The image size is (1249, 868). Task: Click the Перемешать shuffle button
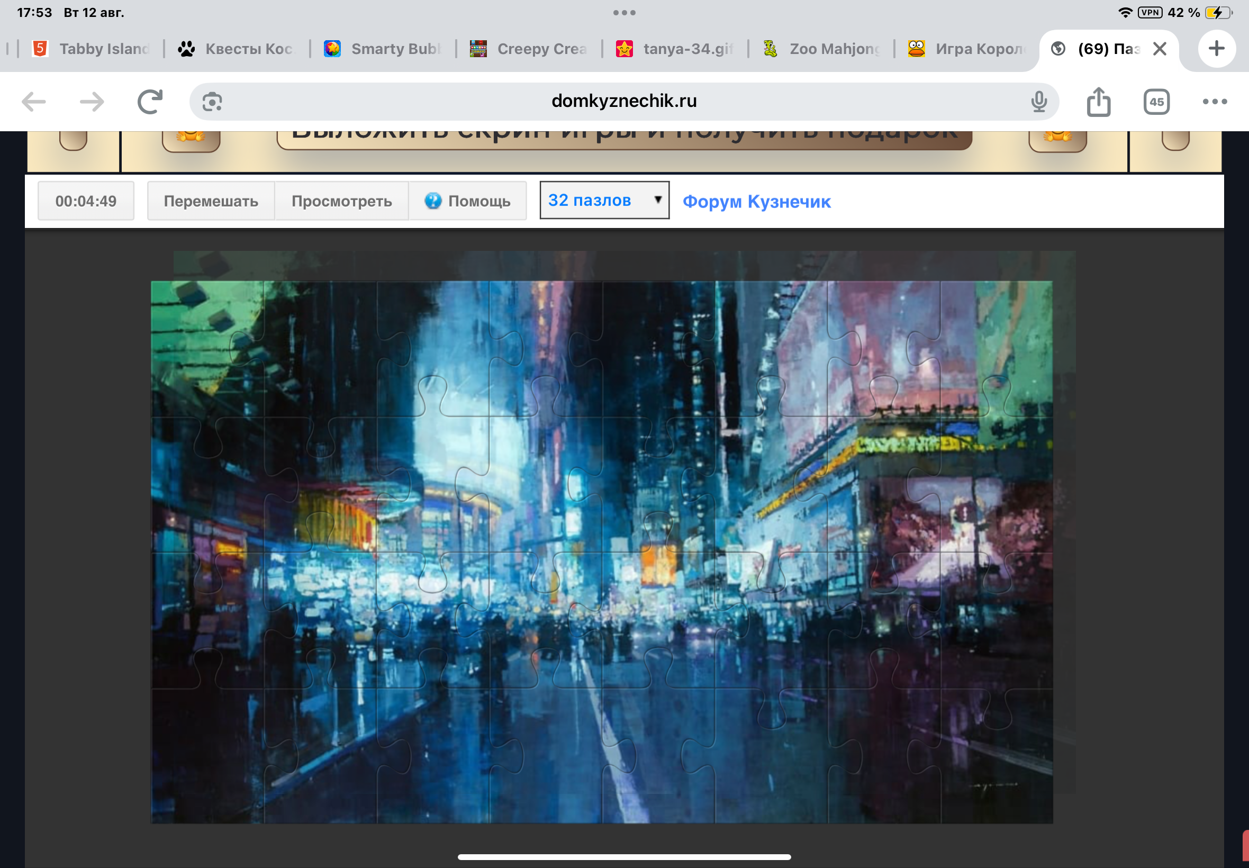tap(211, 201)
